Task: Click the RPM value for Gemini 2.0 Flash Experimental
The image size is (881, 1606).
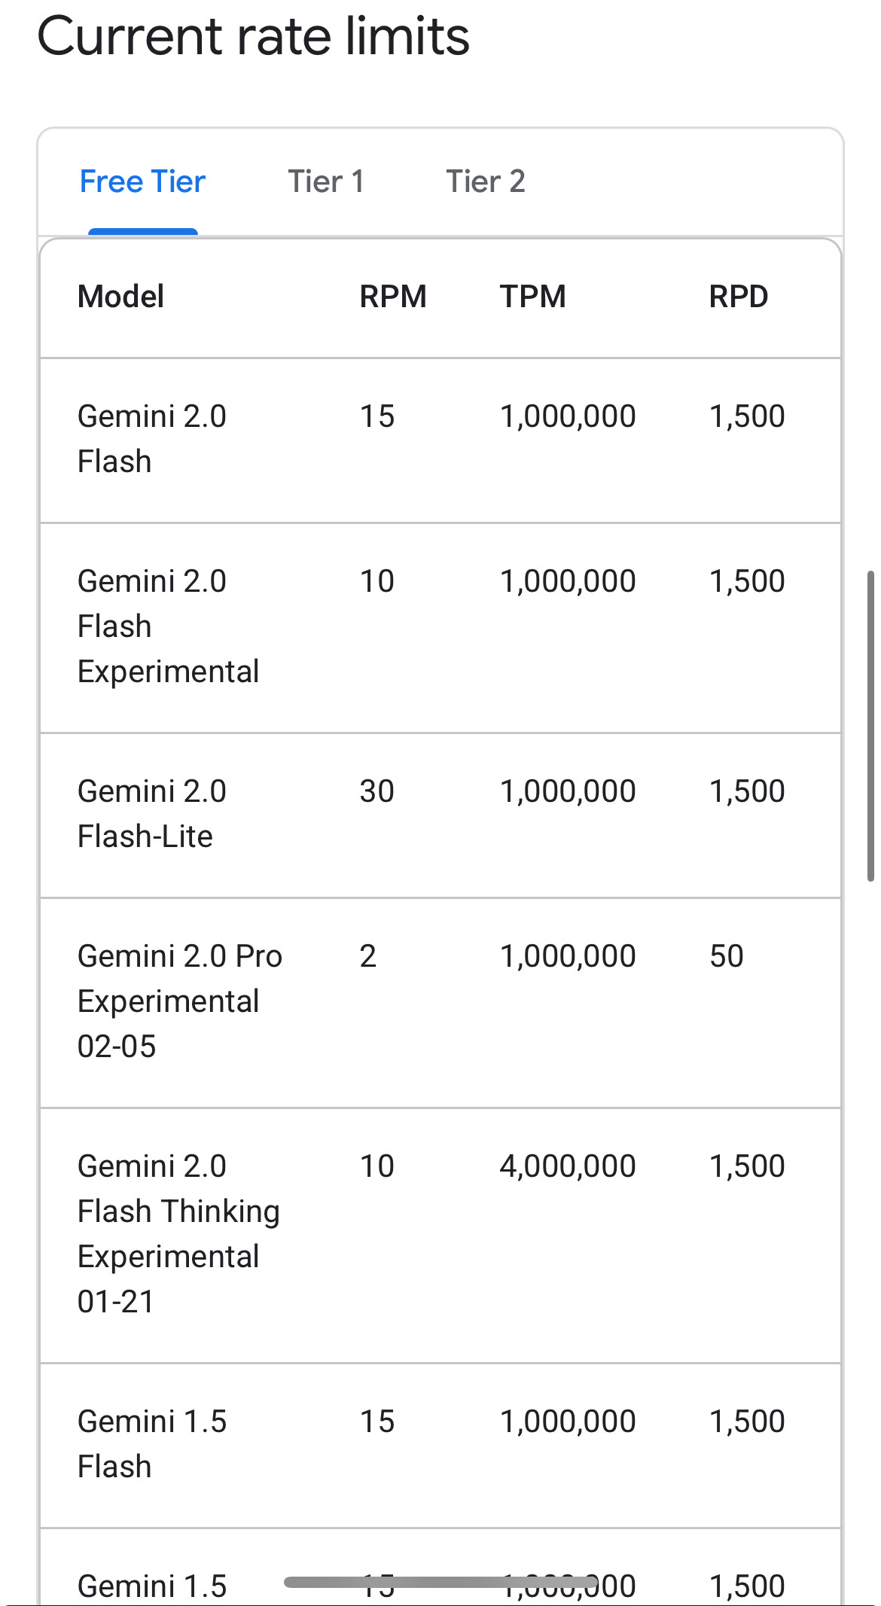Action: pyautogui.click(x=376, y=581)
